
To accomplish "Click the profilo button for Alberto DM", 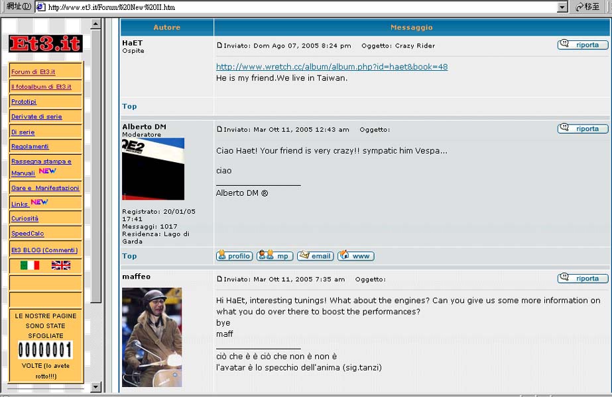I will coord(234,256).
